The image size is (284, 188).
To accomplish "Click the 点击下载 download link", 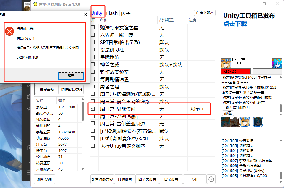I will (235, 24).
